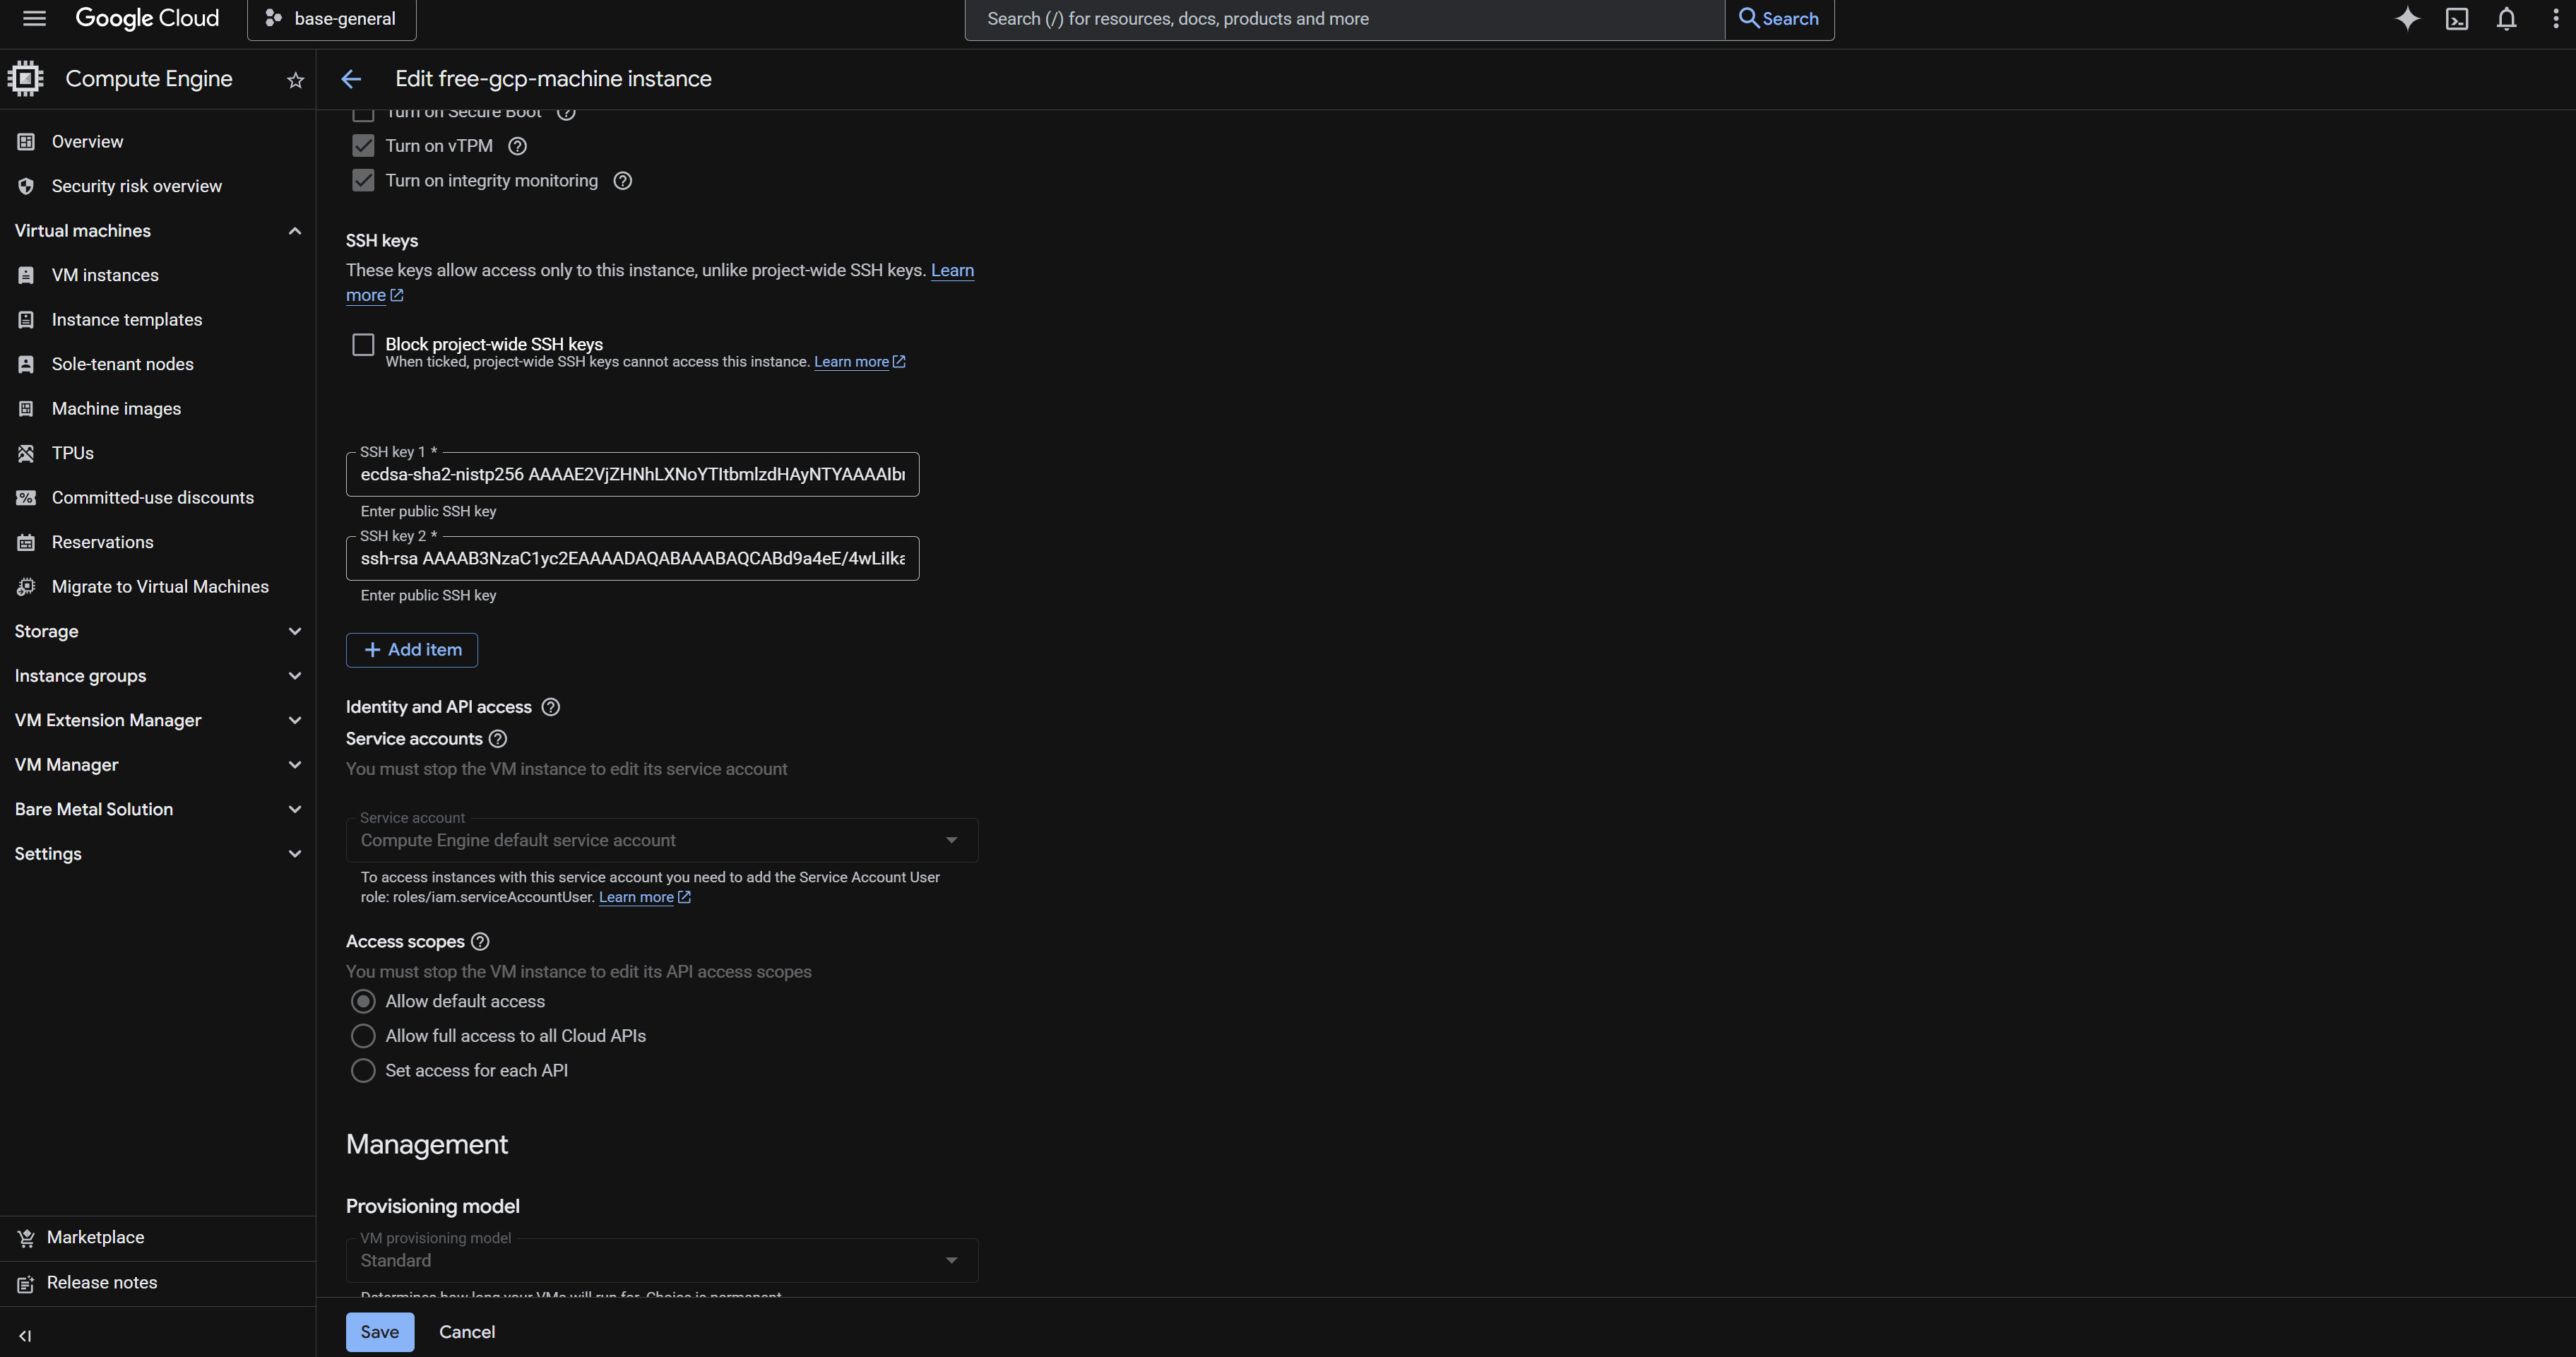Go back using the left arrow
2576x1357 pixels.
click(x=351, y=79)
